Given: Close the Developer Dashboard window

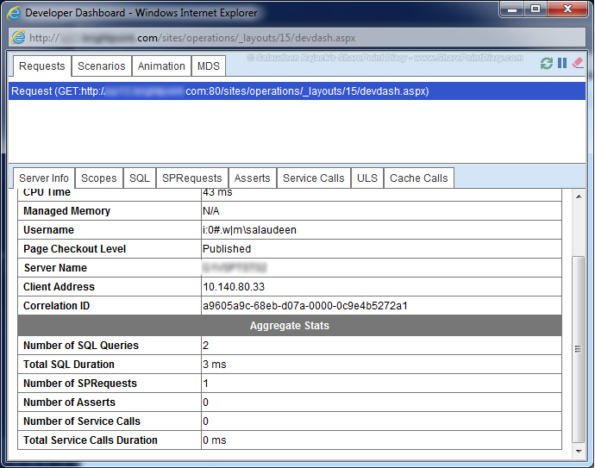Looking at the screenshot, I should point(567,9).
